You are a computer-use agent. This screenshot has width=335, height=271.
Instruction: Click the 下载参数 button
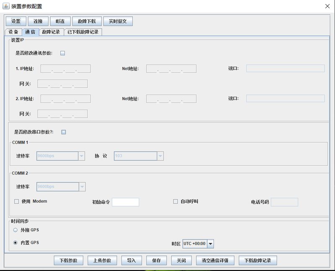coord(69,261)
